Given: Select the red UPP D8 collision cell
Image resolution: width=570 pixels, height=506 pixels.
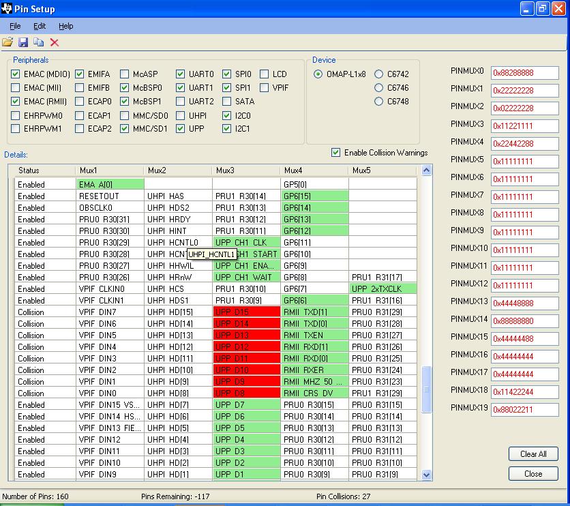Looking at the screenshot, I should point(246,393).
